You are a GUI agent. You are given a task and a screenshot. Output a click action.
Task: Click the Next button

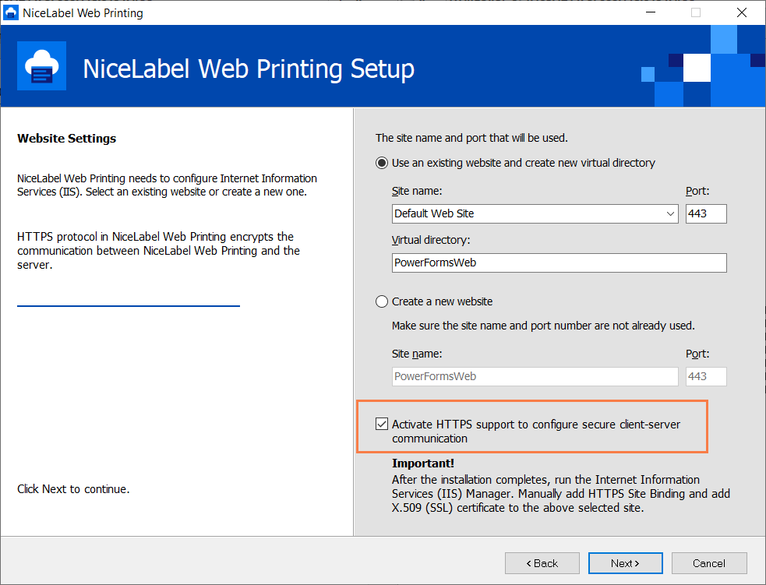[625, 562]
